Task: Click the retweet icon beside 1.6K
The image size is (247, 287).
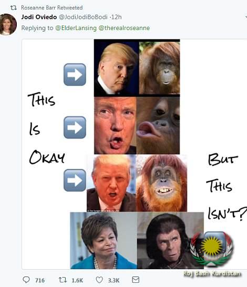Action: click(x=63, y=280)
